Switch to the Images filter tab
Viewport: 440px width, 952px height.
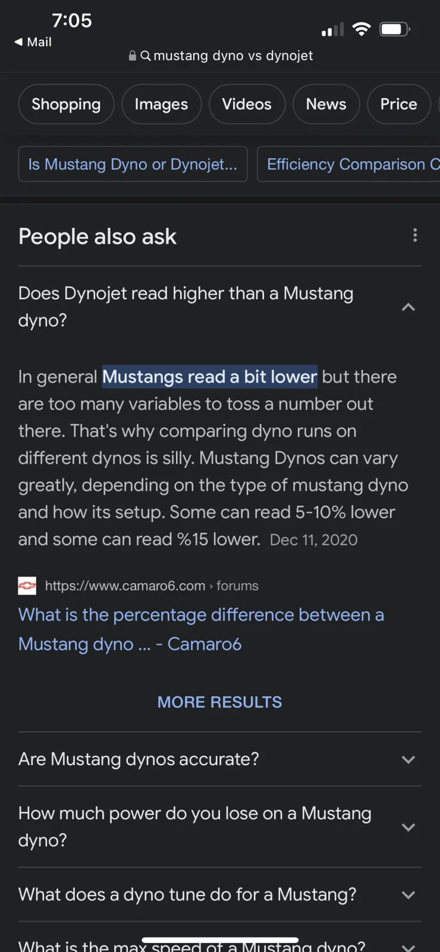point(161,104)
